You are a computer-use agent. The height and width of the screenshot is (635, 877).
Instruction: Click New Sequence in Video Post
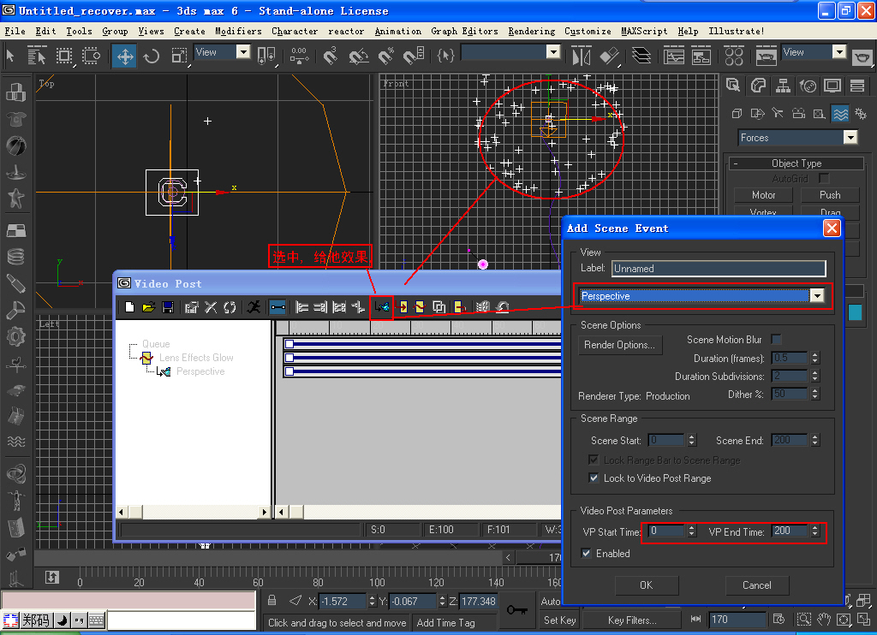(x=130, y=307)
